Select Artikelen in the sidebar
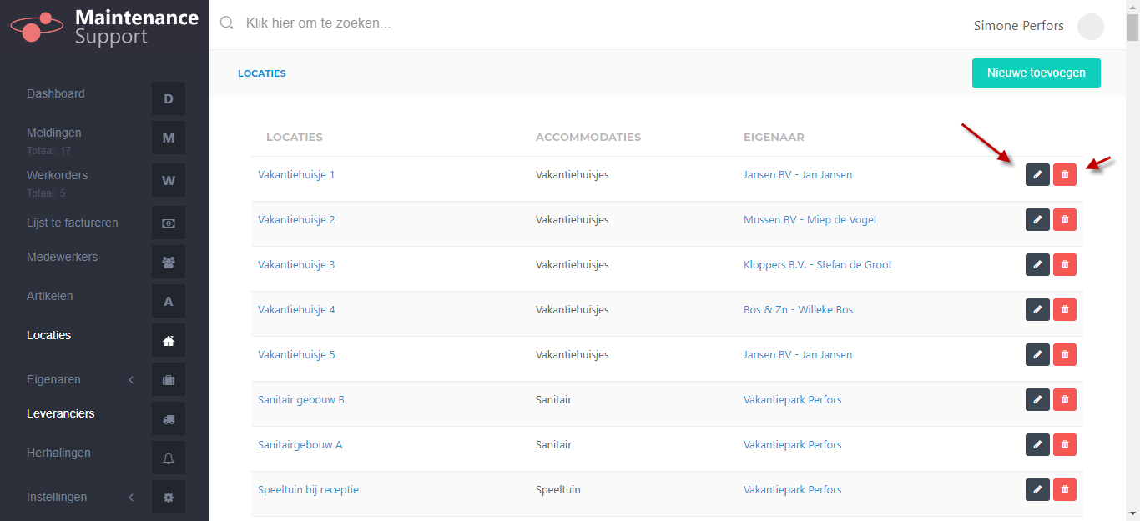 click(x=50, y=296)
